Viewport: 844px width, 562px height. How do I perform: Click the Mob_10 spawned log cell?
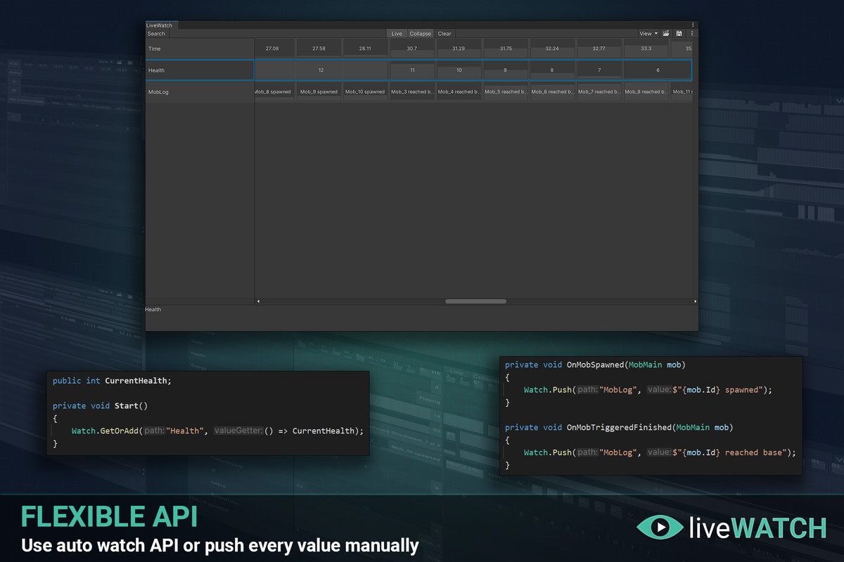pyautogui.click(x=365, y=92)
